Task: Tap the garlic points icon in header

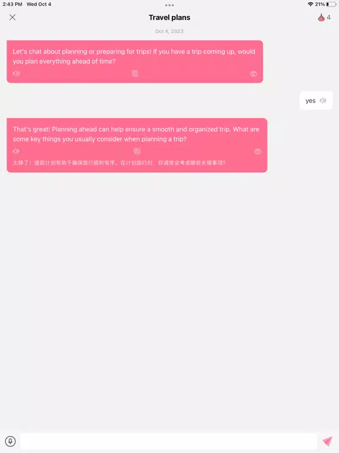Action: coord(321,18)
